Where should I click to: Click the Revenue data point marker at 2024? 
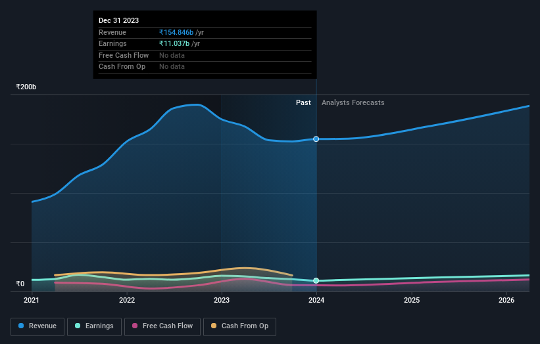316,139
